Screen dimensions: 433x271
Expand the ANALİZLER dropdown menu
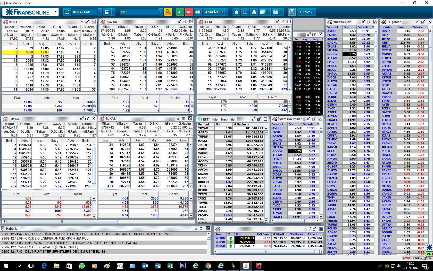click(x=226, y=12)
